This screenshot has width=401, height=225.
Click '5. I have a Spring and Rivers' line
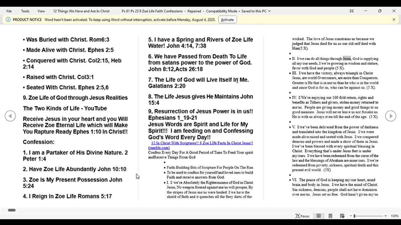tap(200, 43)
